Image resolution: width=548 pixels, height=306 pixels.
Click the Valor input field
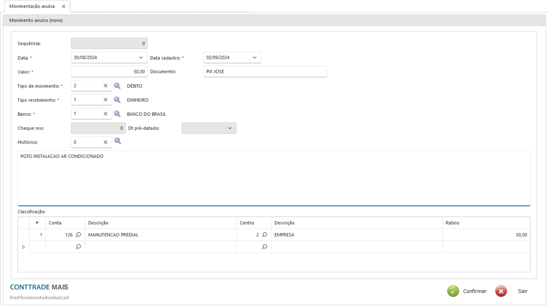coord(109,72)
